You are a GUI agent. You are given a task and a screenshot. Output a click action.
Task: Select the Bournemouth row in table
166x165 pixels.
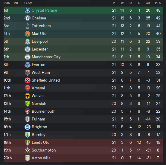(x=83, y=111)
